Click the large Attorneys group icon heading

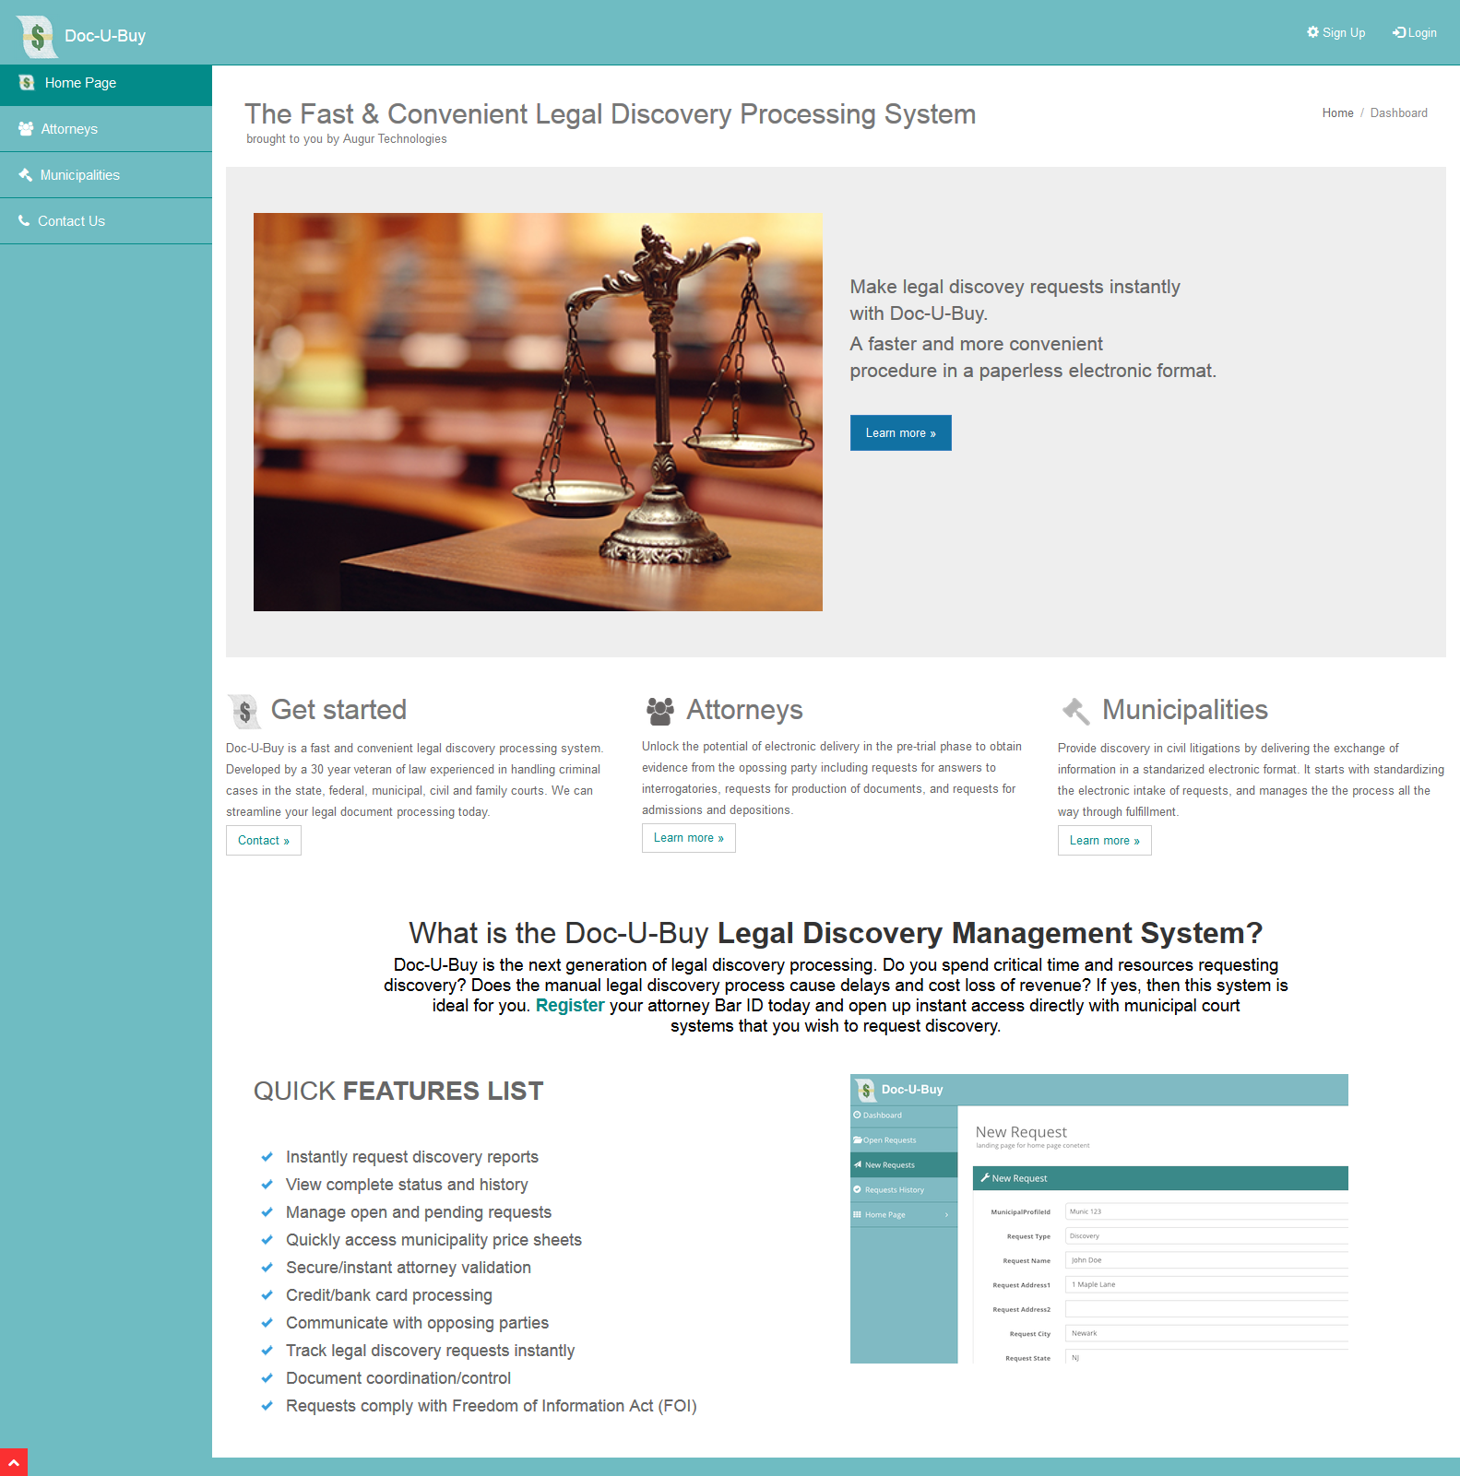pyautogui.click(x=659, y=711)
